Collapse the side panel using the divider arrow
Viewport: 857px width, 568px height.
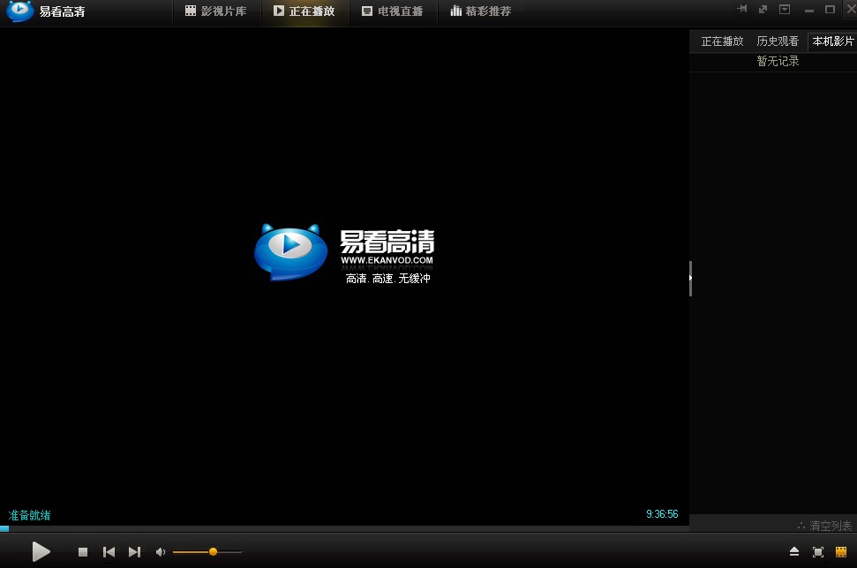pos(691,278)
